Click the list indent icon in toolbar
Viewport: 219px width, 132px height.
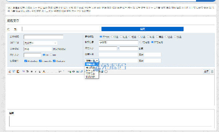tap(60, 71)
